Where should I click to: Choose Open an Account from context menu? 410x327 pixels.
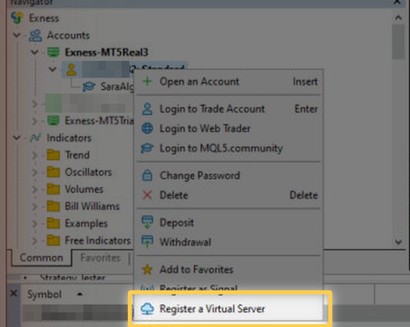(x=229, y=81)
